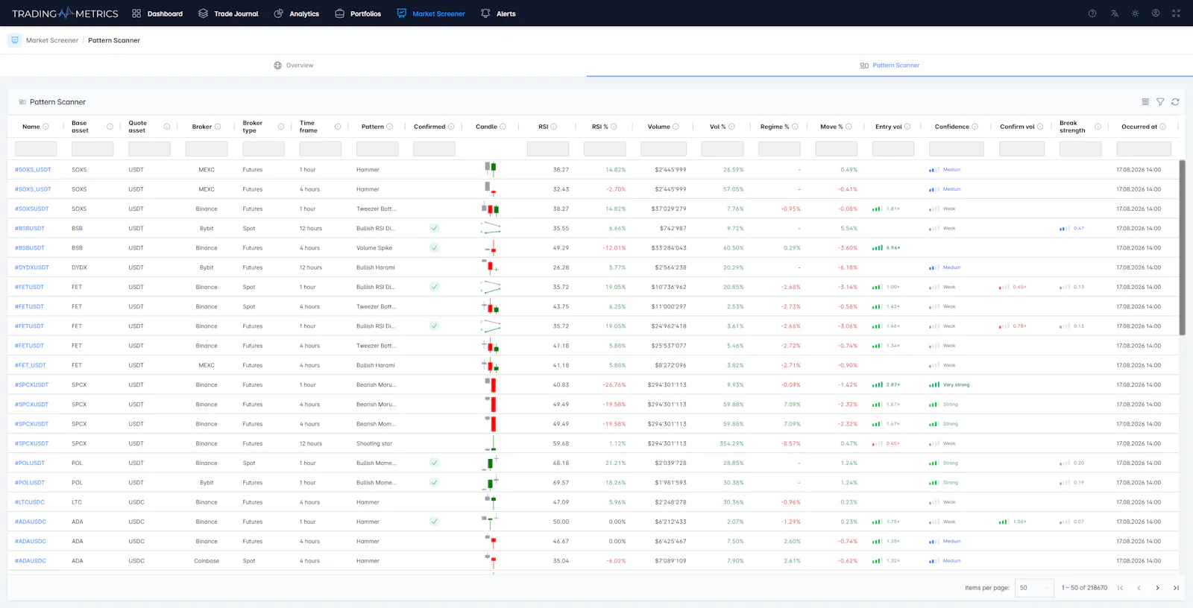This screenshot has width=1193, height=608.
Task: Click the Pattern column filter field
Action: tap(377, 149)
